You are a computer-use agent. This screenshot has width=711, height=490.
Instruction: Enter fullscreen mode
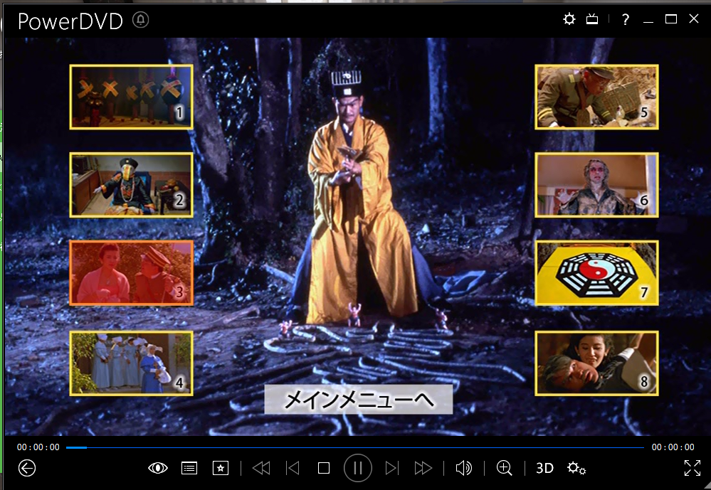coord(692,468)
